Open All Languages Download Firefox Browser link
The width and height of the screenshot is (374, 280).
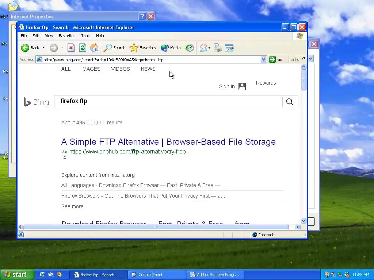pos(143,185)
